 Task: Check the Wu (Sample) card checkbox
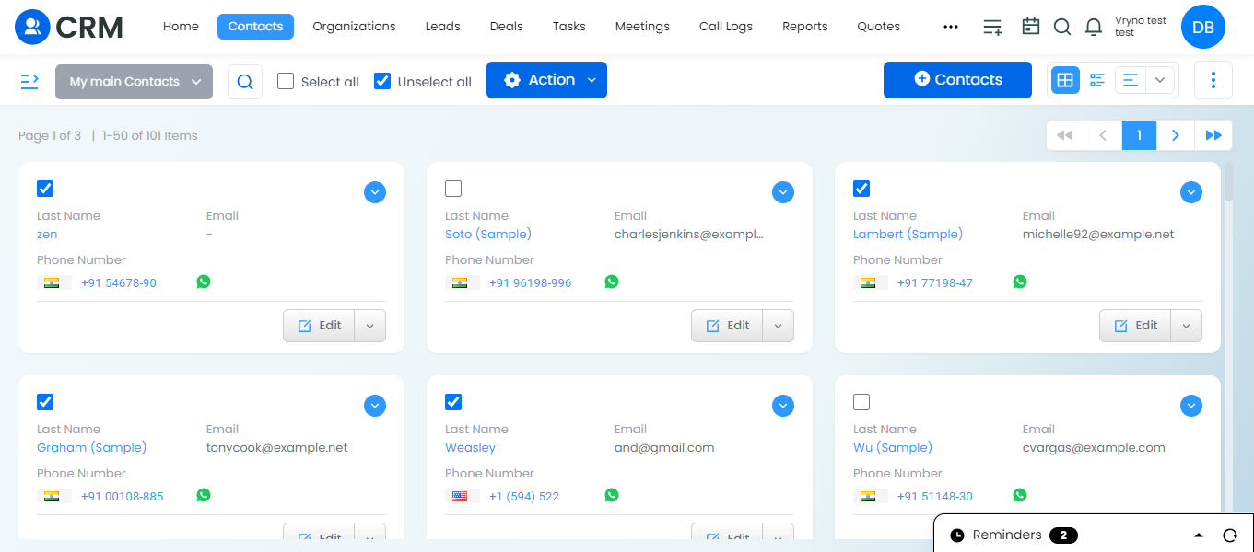861,402
